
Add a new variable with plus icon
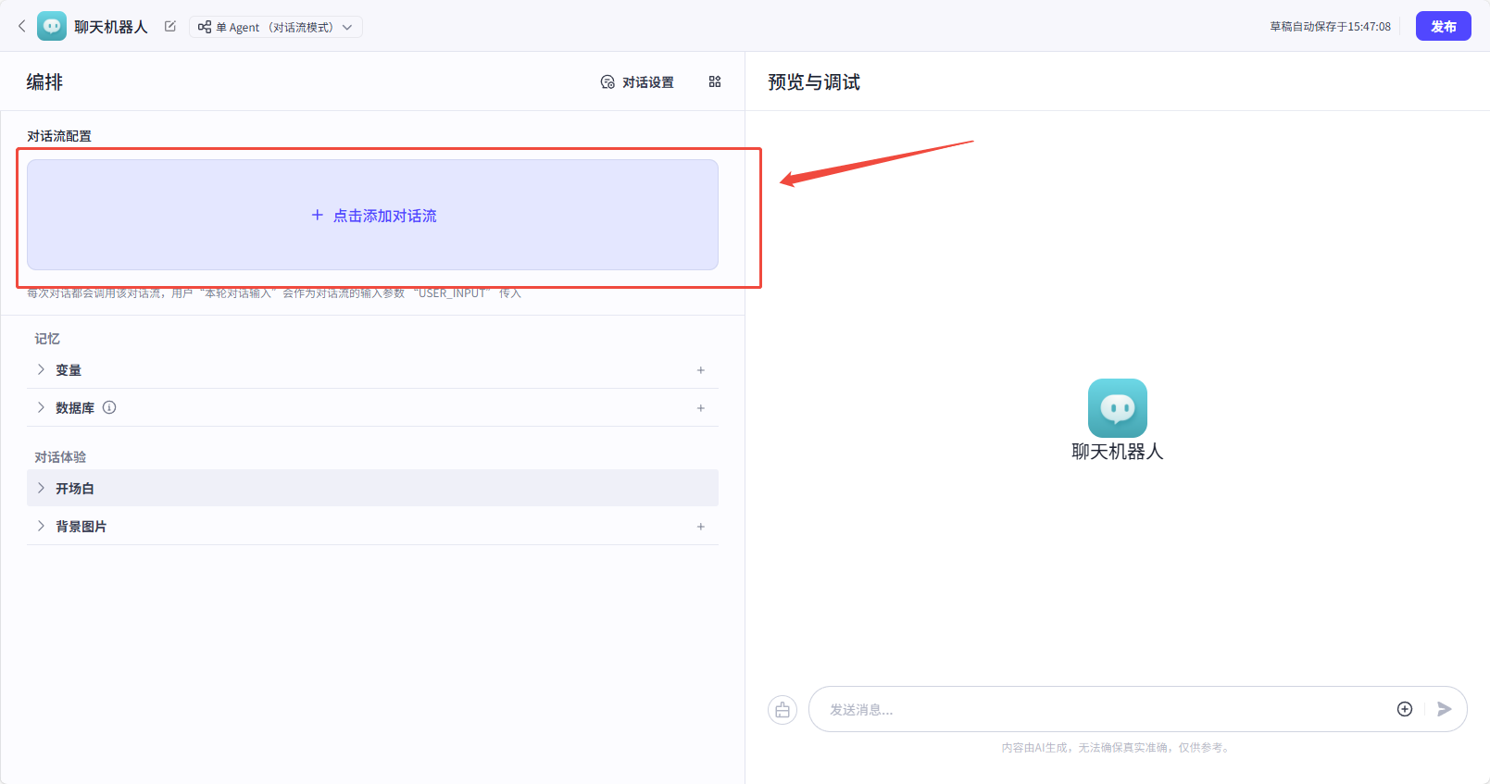701,370
